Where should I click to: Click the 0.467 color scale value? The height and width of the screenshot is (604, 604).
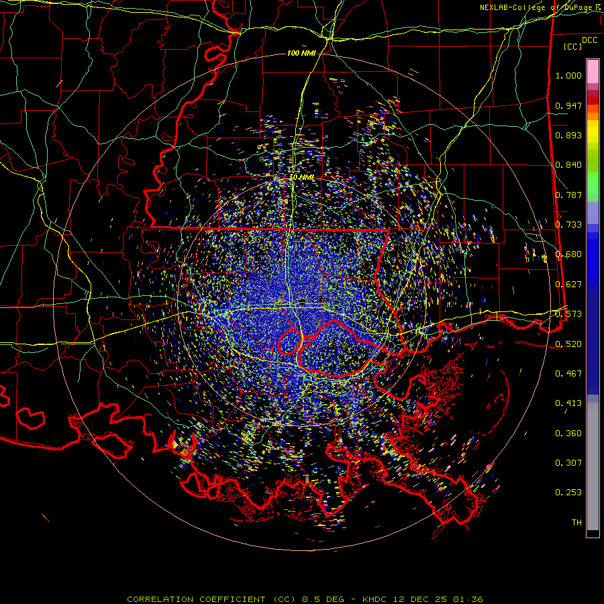tap(568, 374)
